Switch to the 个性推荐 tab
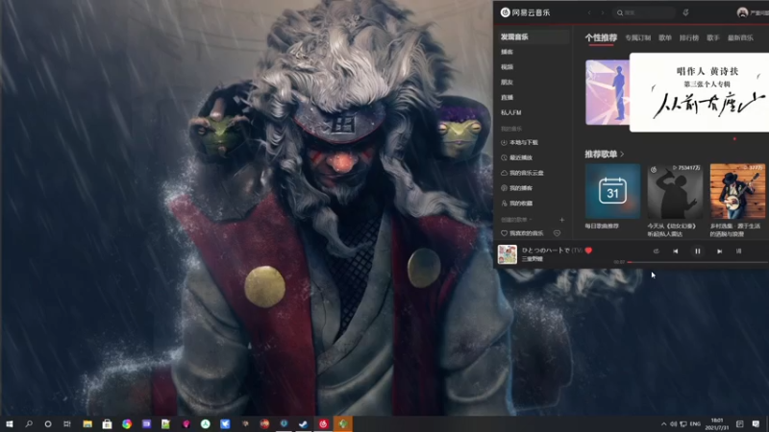This screenshot has width=769, height=432. tap(601, 37)
